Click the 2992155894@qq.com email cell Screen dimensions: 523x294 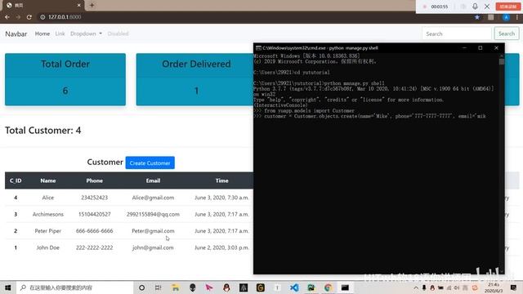153,214
